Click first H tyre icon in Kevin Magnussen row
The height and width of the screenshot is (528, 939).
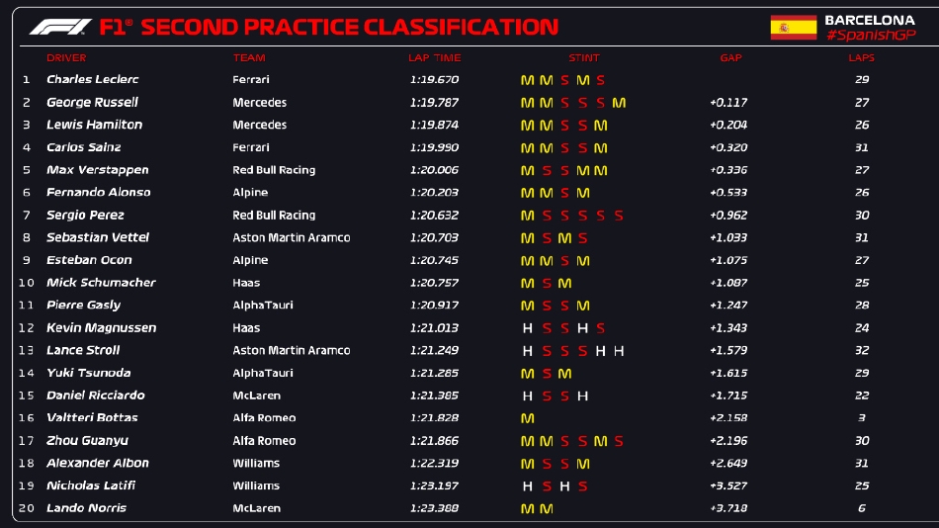tap(527, 328)
